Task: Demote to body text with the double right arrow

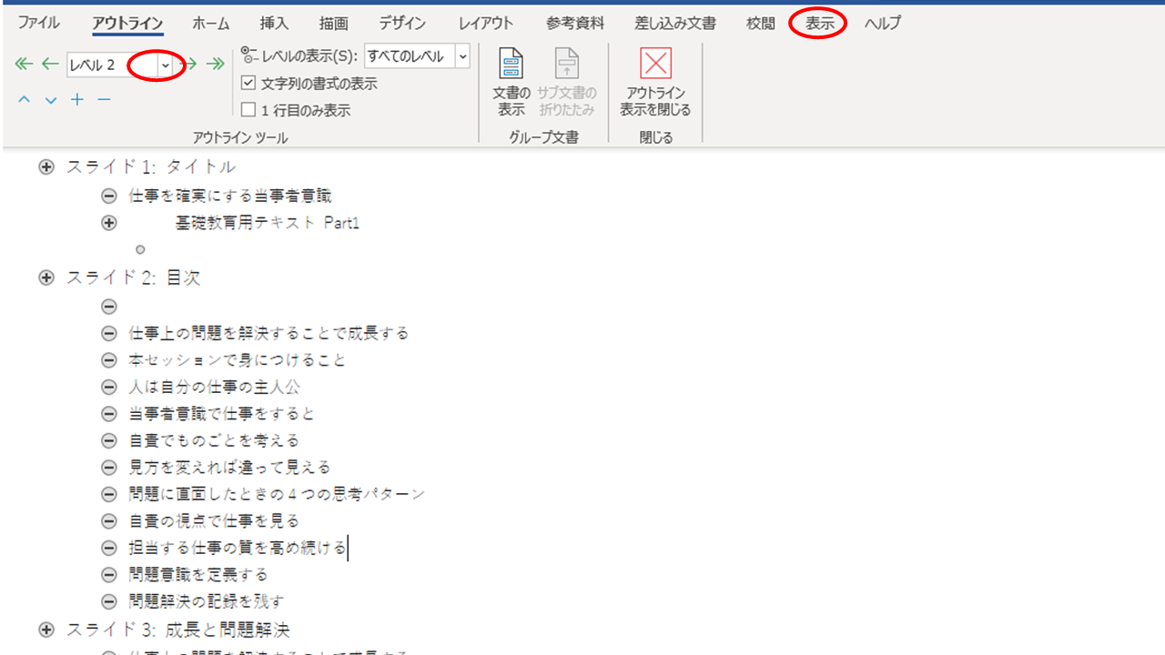Action: click(215, 64)
